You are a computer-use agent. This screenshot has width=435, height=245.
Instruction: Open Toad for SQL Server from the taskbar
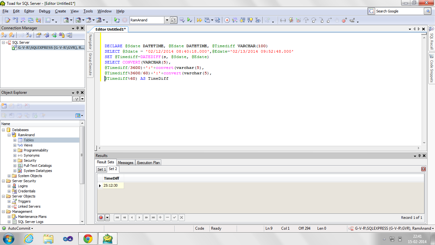point(108,238)
